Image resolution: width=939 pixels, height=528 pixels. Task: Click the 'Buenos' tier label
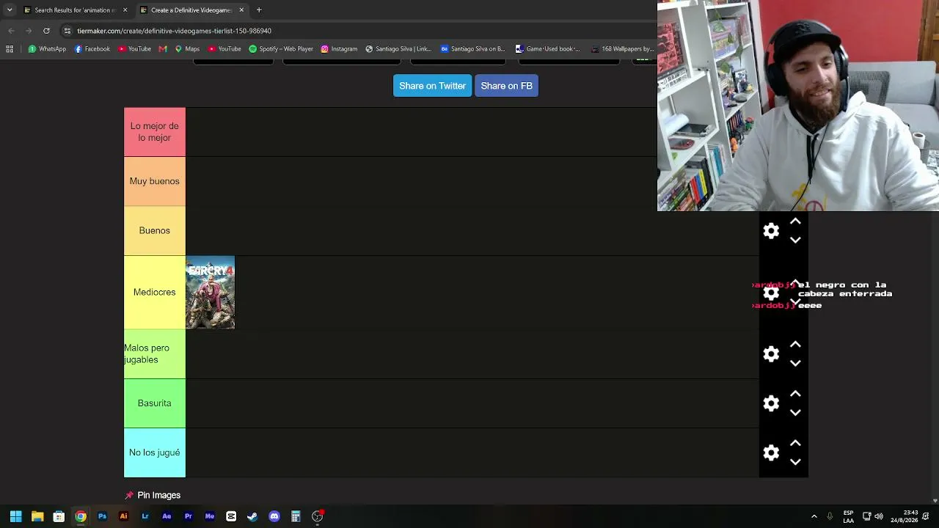[x=155, y=230]
